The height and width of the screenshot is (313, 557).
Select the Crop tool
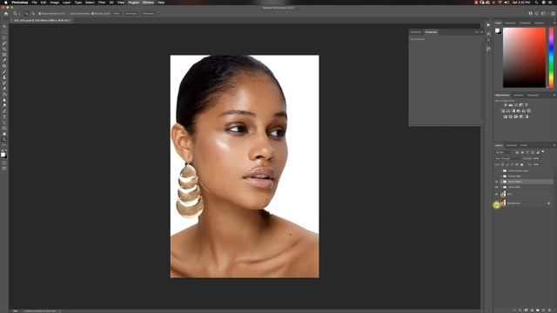point(4,49)
